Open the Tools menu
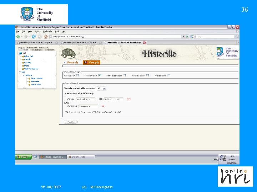Image resolution: width=257 pixels, height=192 pixels. pos(57,31)
